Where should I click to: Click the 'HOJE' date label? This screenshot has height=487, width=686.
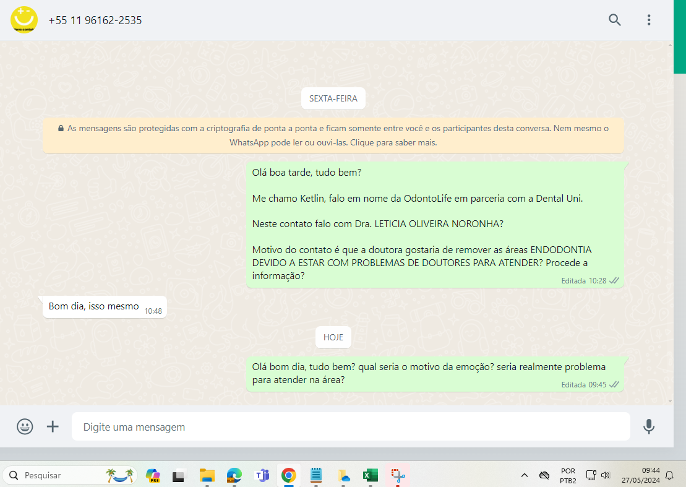[333, 337]
